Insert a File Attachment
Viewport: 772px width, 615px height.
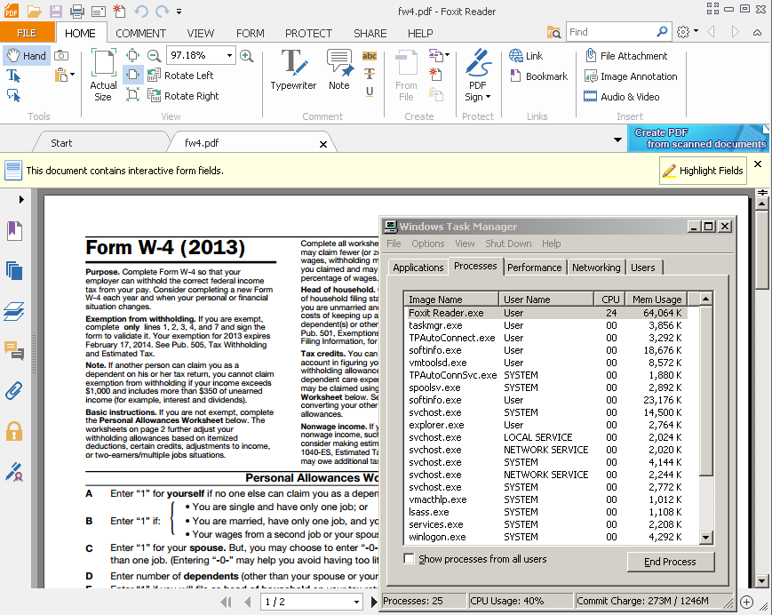[625, 56]
